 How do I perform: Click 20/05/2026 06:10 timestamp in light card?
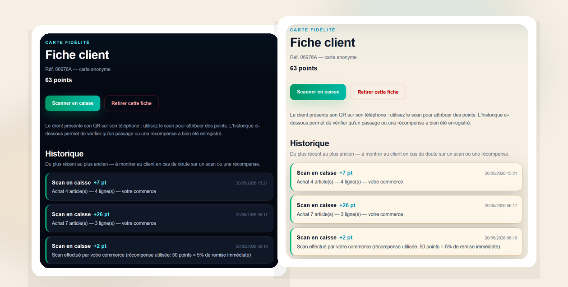point(501,238)
